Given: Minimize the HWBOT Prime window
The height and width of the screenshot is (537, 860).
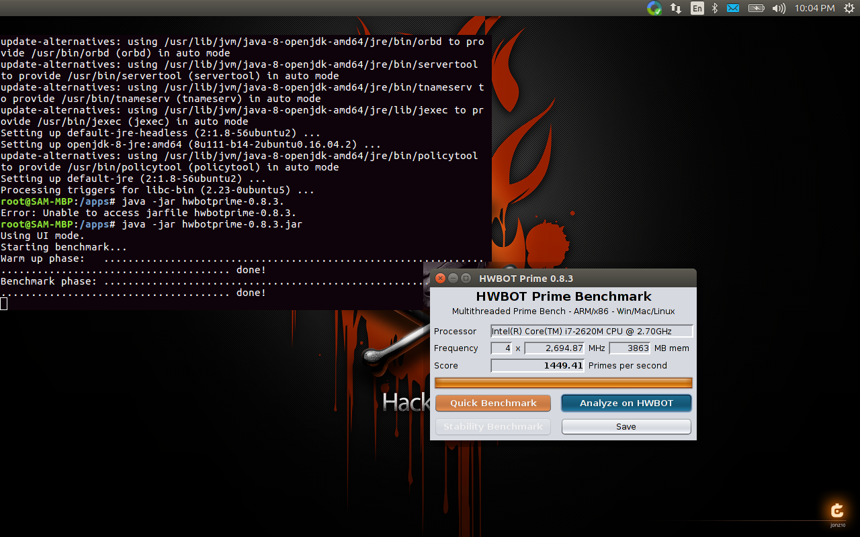Looking at the screenshot, I should 453,278.
